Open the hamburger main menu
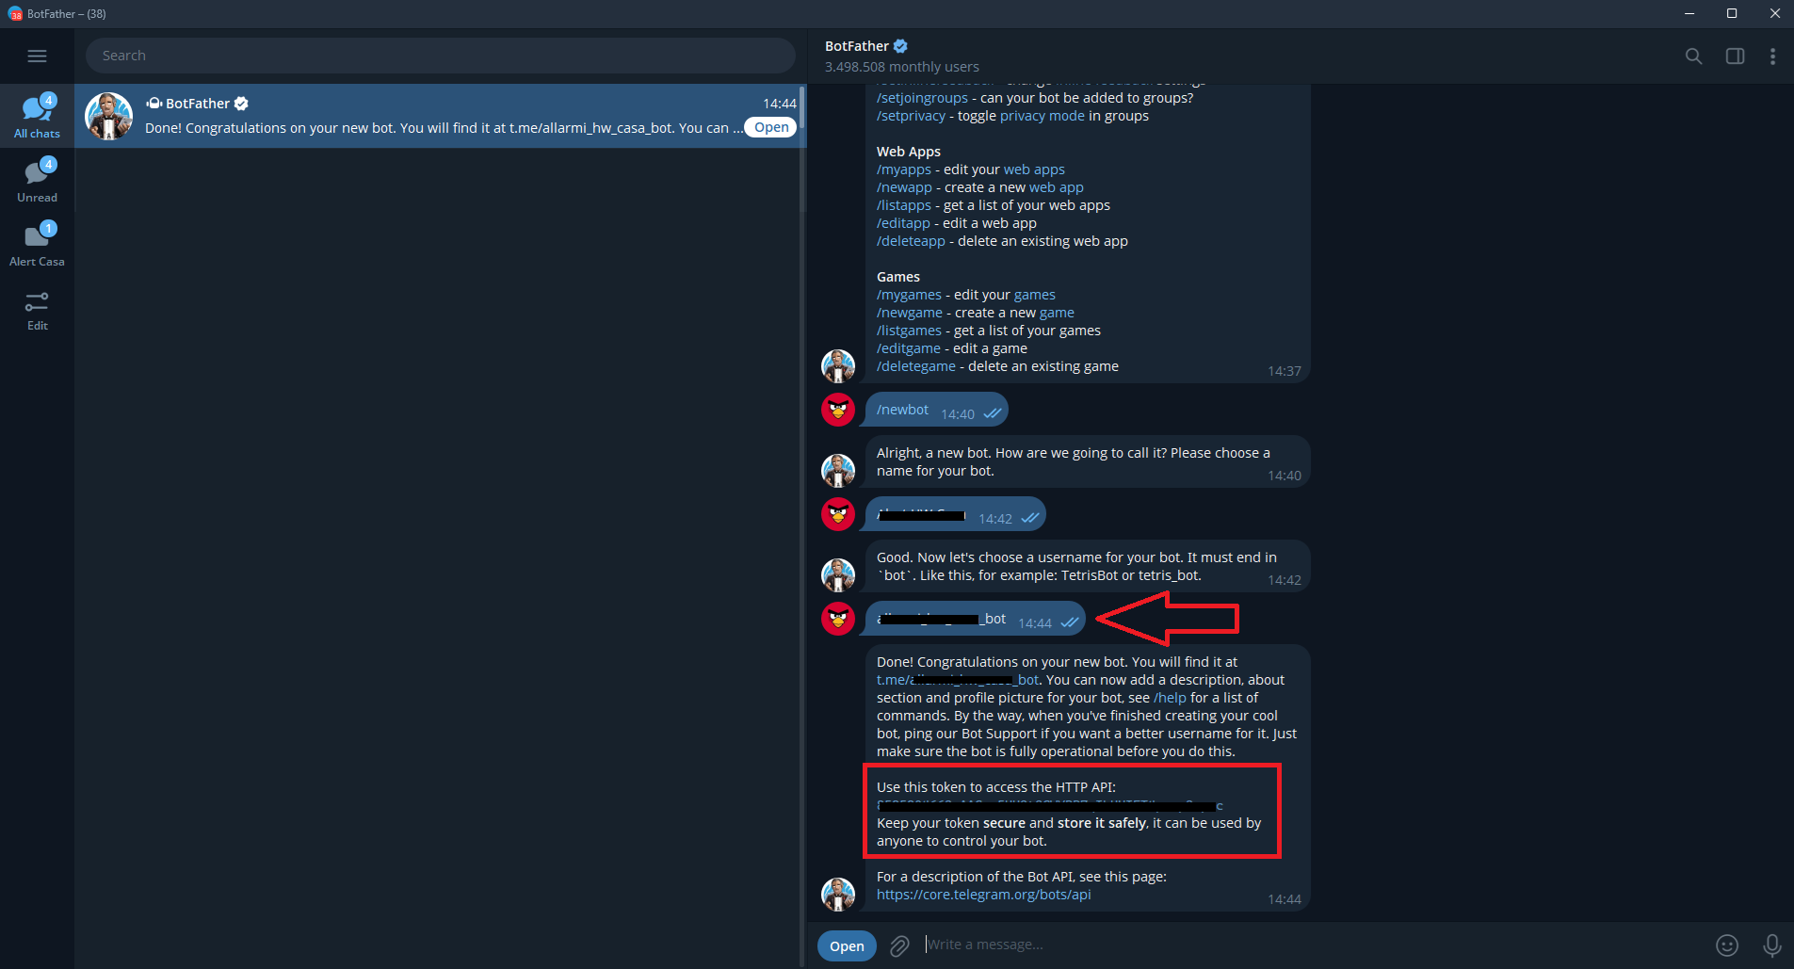The image size is (1794, 969). 37,56
